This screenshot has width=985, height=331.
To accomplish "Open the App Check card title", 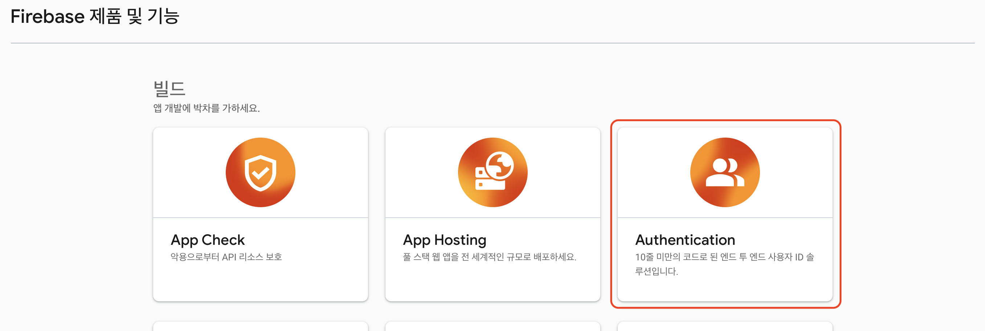I will coord(208,240).
